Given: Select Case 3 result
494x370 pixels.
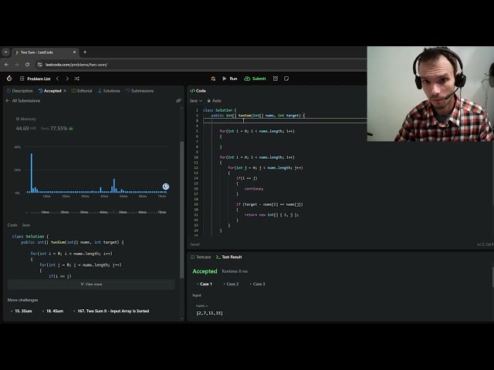Looking at the screenshot, I should (x=257, y=284).
